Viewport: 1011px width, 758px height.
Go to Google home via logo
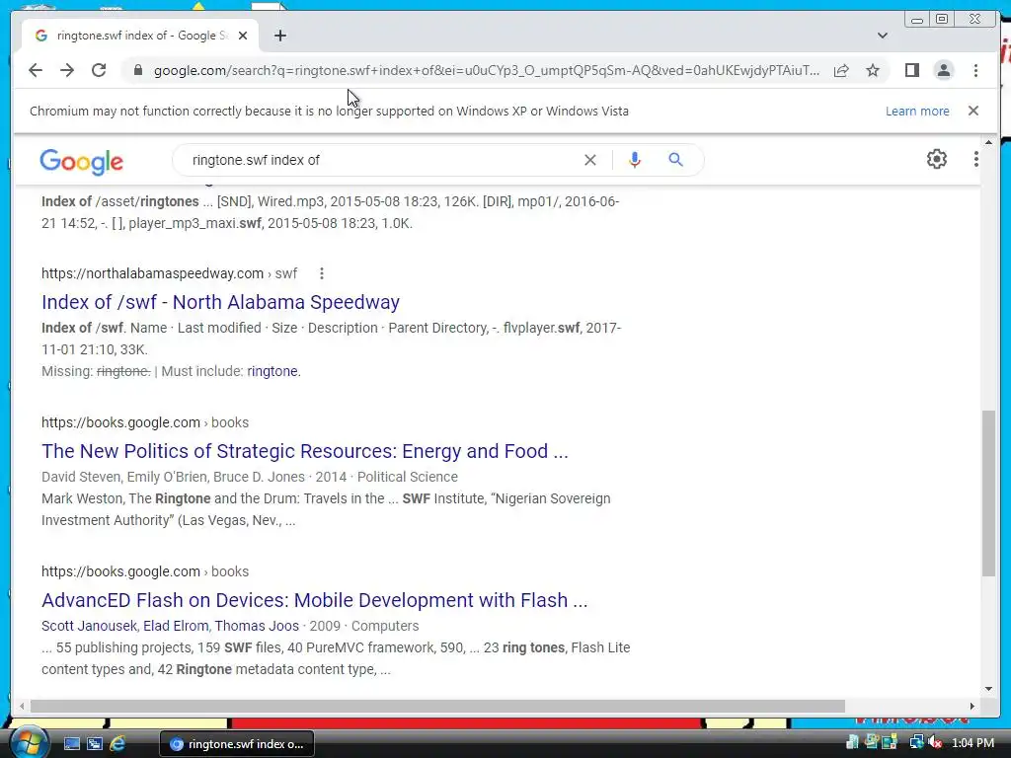pos(81,161)
